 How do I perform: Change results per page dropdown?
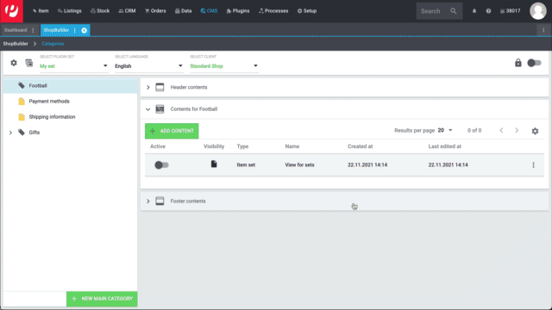coord(445,130)
